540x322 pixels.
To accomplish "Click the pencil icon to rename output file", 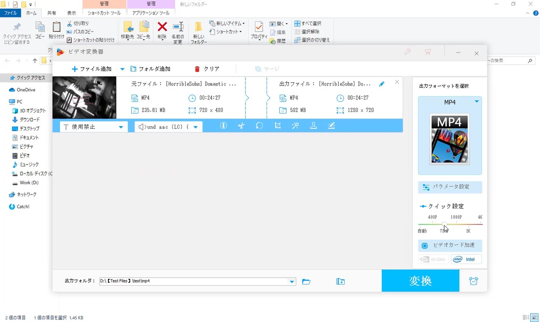I will 382,84.
